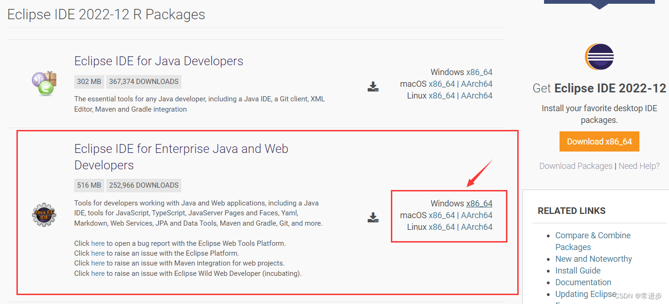This screenshot has width=669, height=304.
Task: Click 'here' for Eclipse Wild Web Developer issue
Action: tap(98, 273)
